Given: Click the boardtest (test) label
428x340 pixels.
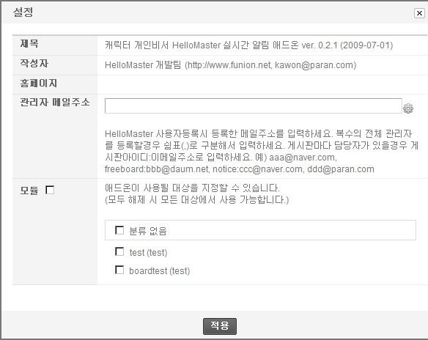Looking at the screenshot, I should 160,271.
